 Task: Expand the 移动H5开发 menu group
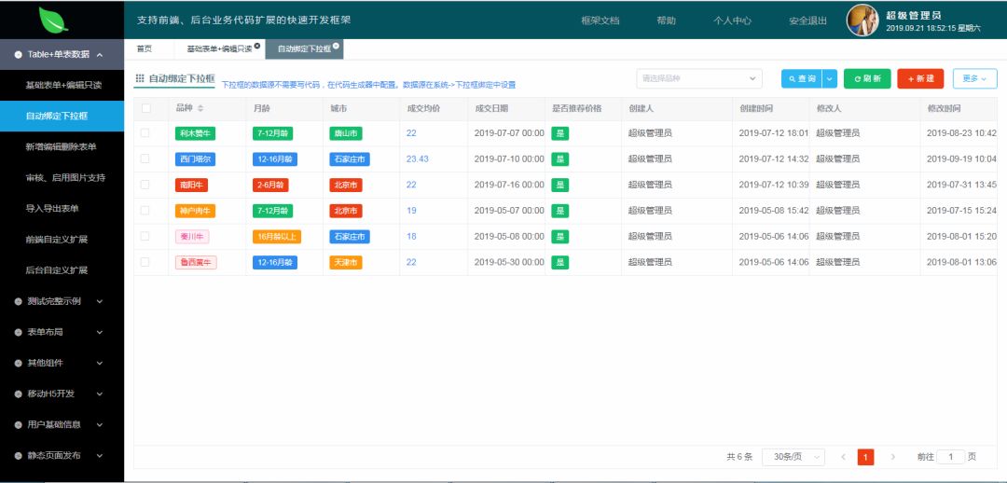(62, 393)
